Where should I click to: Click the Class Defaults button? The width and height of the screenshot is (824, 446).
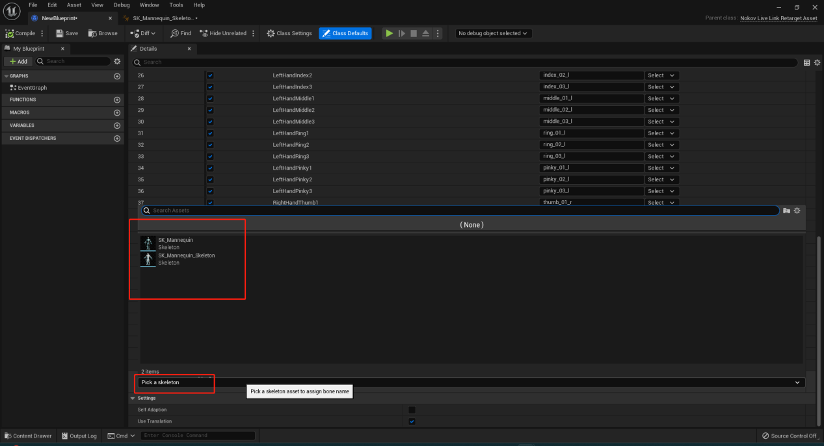[x=345, y=33]
